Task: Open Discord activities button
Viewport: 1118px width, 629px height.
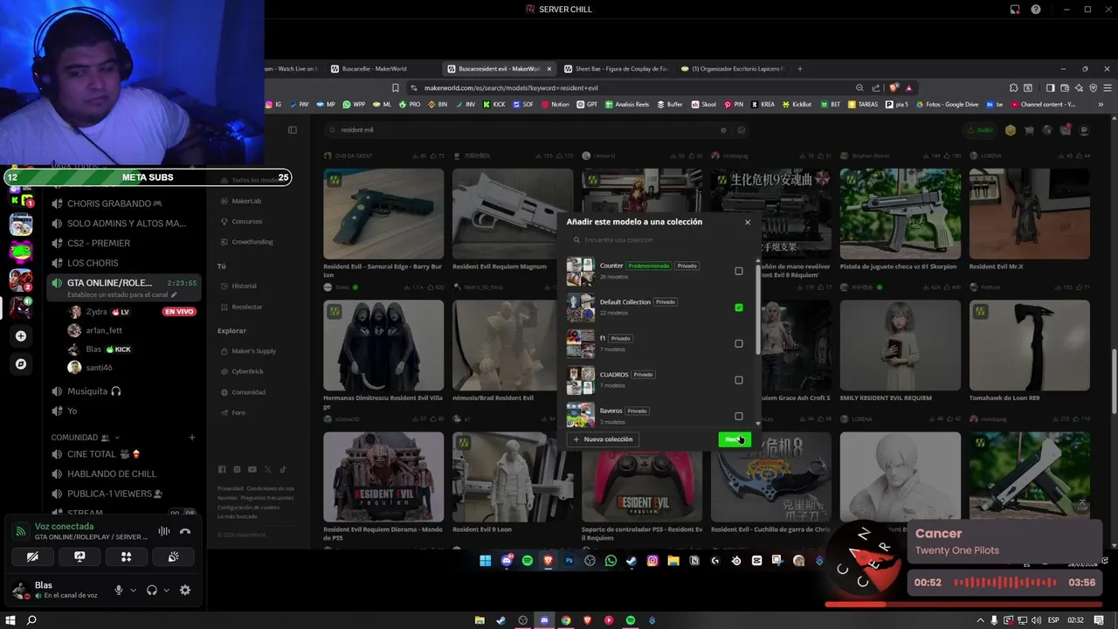Action: [127, 556]
